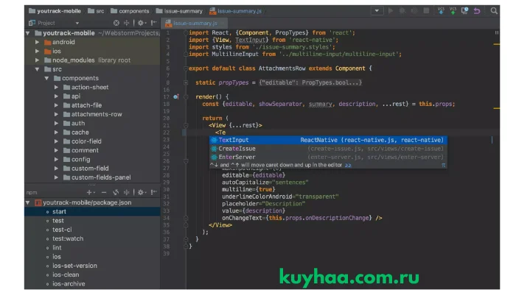This screenshot has width=516, height=290.
Task: Collapse the youtrack-mobile root tree node
Action: [x=28, y=33]
